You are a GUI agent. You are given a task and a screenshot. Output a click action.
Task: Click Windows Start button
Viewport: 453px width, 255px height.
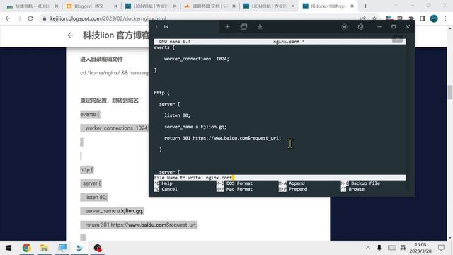[x=8, y=248]
